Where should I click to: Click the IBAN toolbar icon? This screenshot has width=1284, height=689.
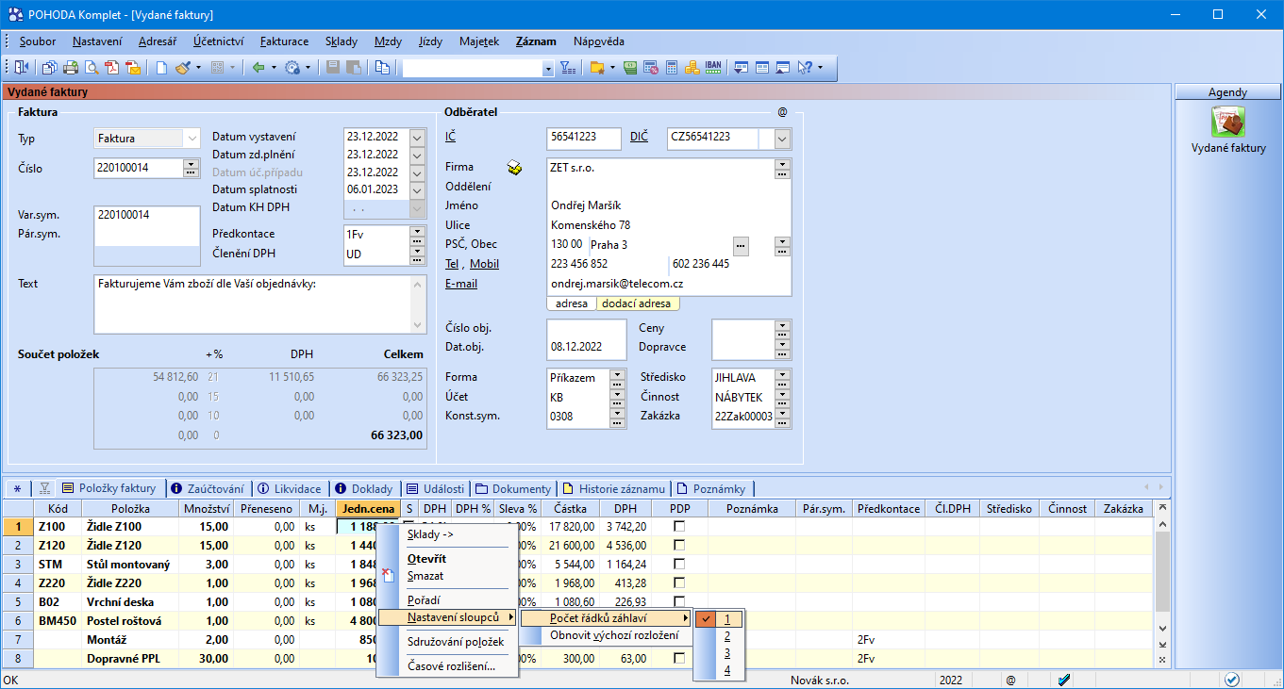click(713, 68)
